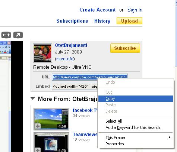Click the Embed code field
Viewport: 177px width, 152px height.
pyautogui.click(x=75, y=86)
